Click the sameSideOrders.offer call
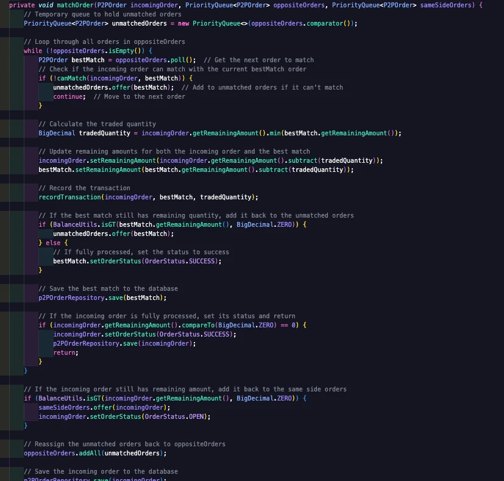The height and width of the screenshot is (481, 504). (x=92, y=407)
